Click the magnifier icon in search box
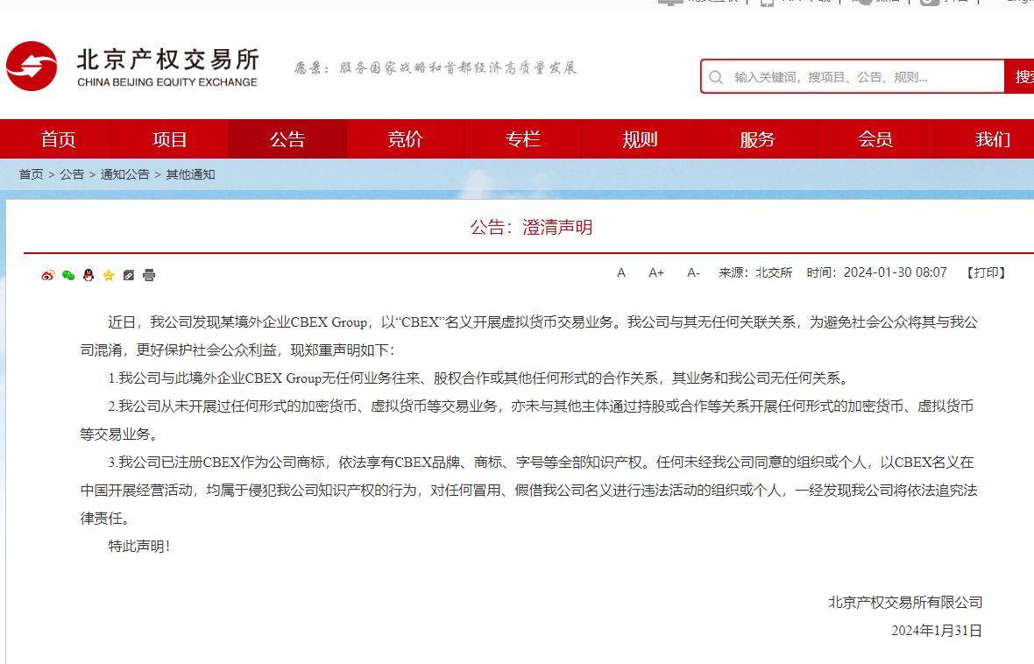Image resolution: width=1034 pixels, height=664 pixels. point(718,77)
